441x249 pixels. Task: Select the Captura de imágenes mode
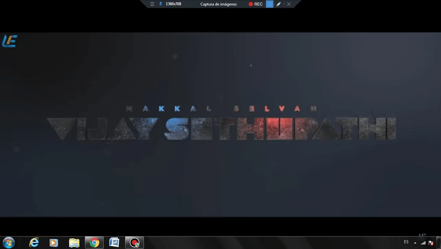pos(218,4)
